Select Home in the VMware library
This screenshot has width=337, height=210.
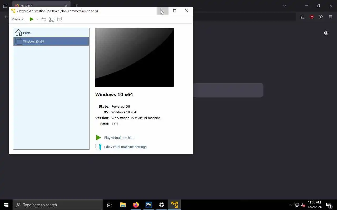(51, 33)
